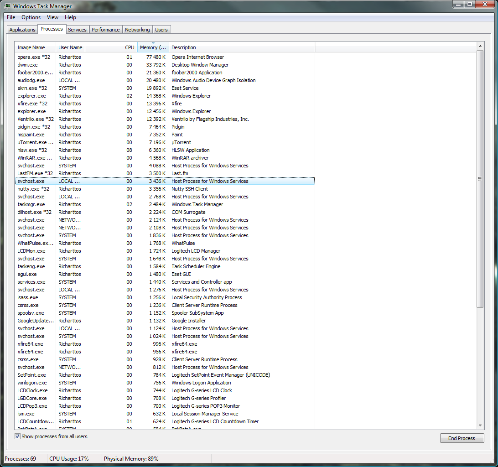Click the process list scroll down arrow
Image resolution: width=498 pixels, height=467 pixels.
pos(480,425)
